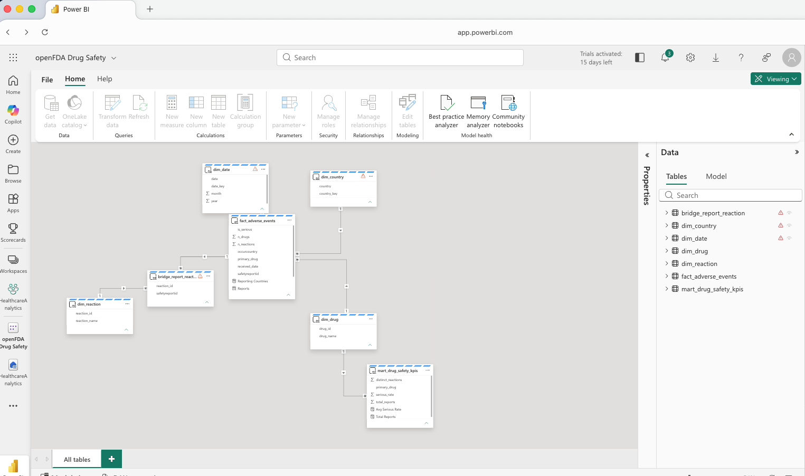Collapse the dim_country table card
The image size is (805, 476).
click(x=370, y=202)
